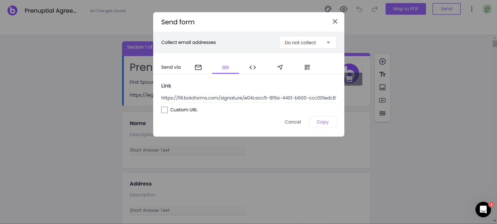497x224 pixels.
Task: Open the theme customization palette icon
Action: (x=328, y=9)
